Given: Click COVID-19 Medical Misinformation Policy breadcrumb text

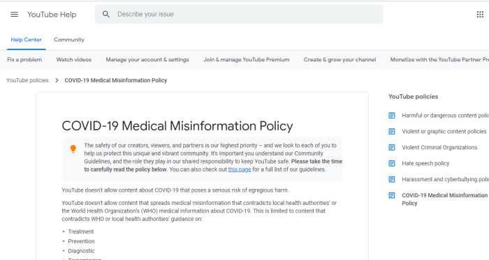Looking at the screenshot, I should pos(116,80).
